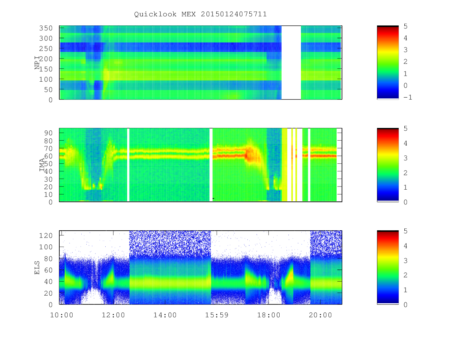Click the 20:00 time tick label
The height and width of the screenshot is (342, 456).
320,315
